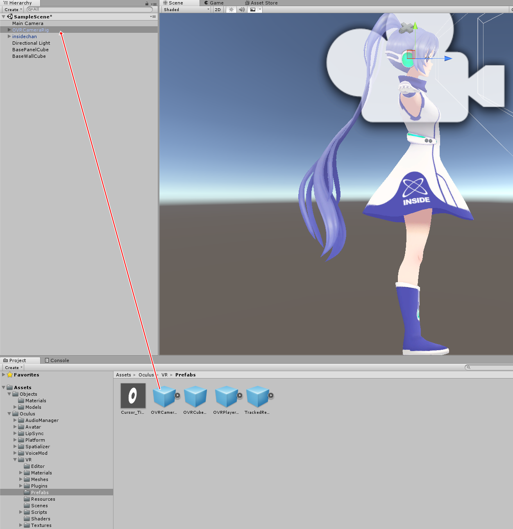
Task: Click the OVRPlayer prefab icon
Action: [x=226, y=395]
